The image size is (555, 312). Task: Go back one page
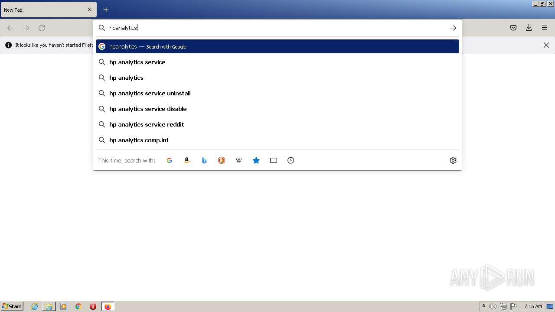click(x=10, y=28)
